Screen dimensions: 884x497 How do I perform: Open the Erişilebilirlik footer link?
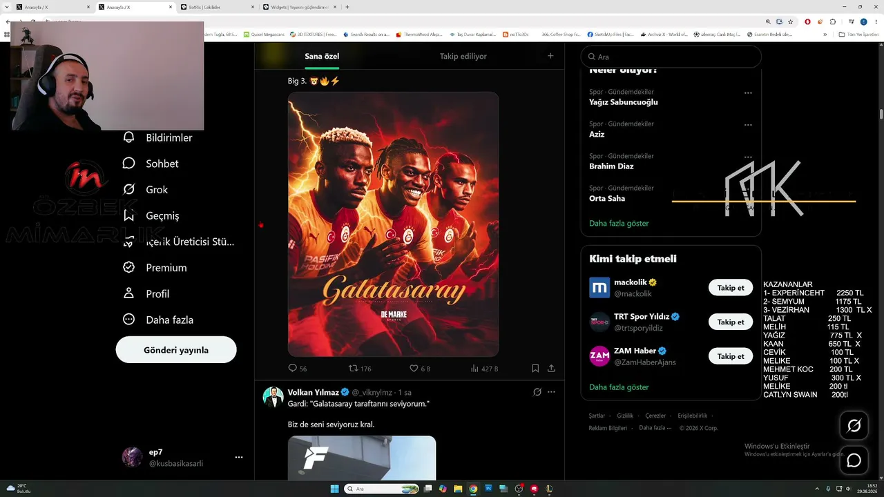click(693, 416)
